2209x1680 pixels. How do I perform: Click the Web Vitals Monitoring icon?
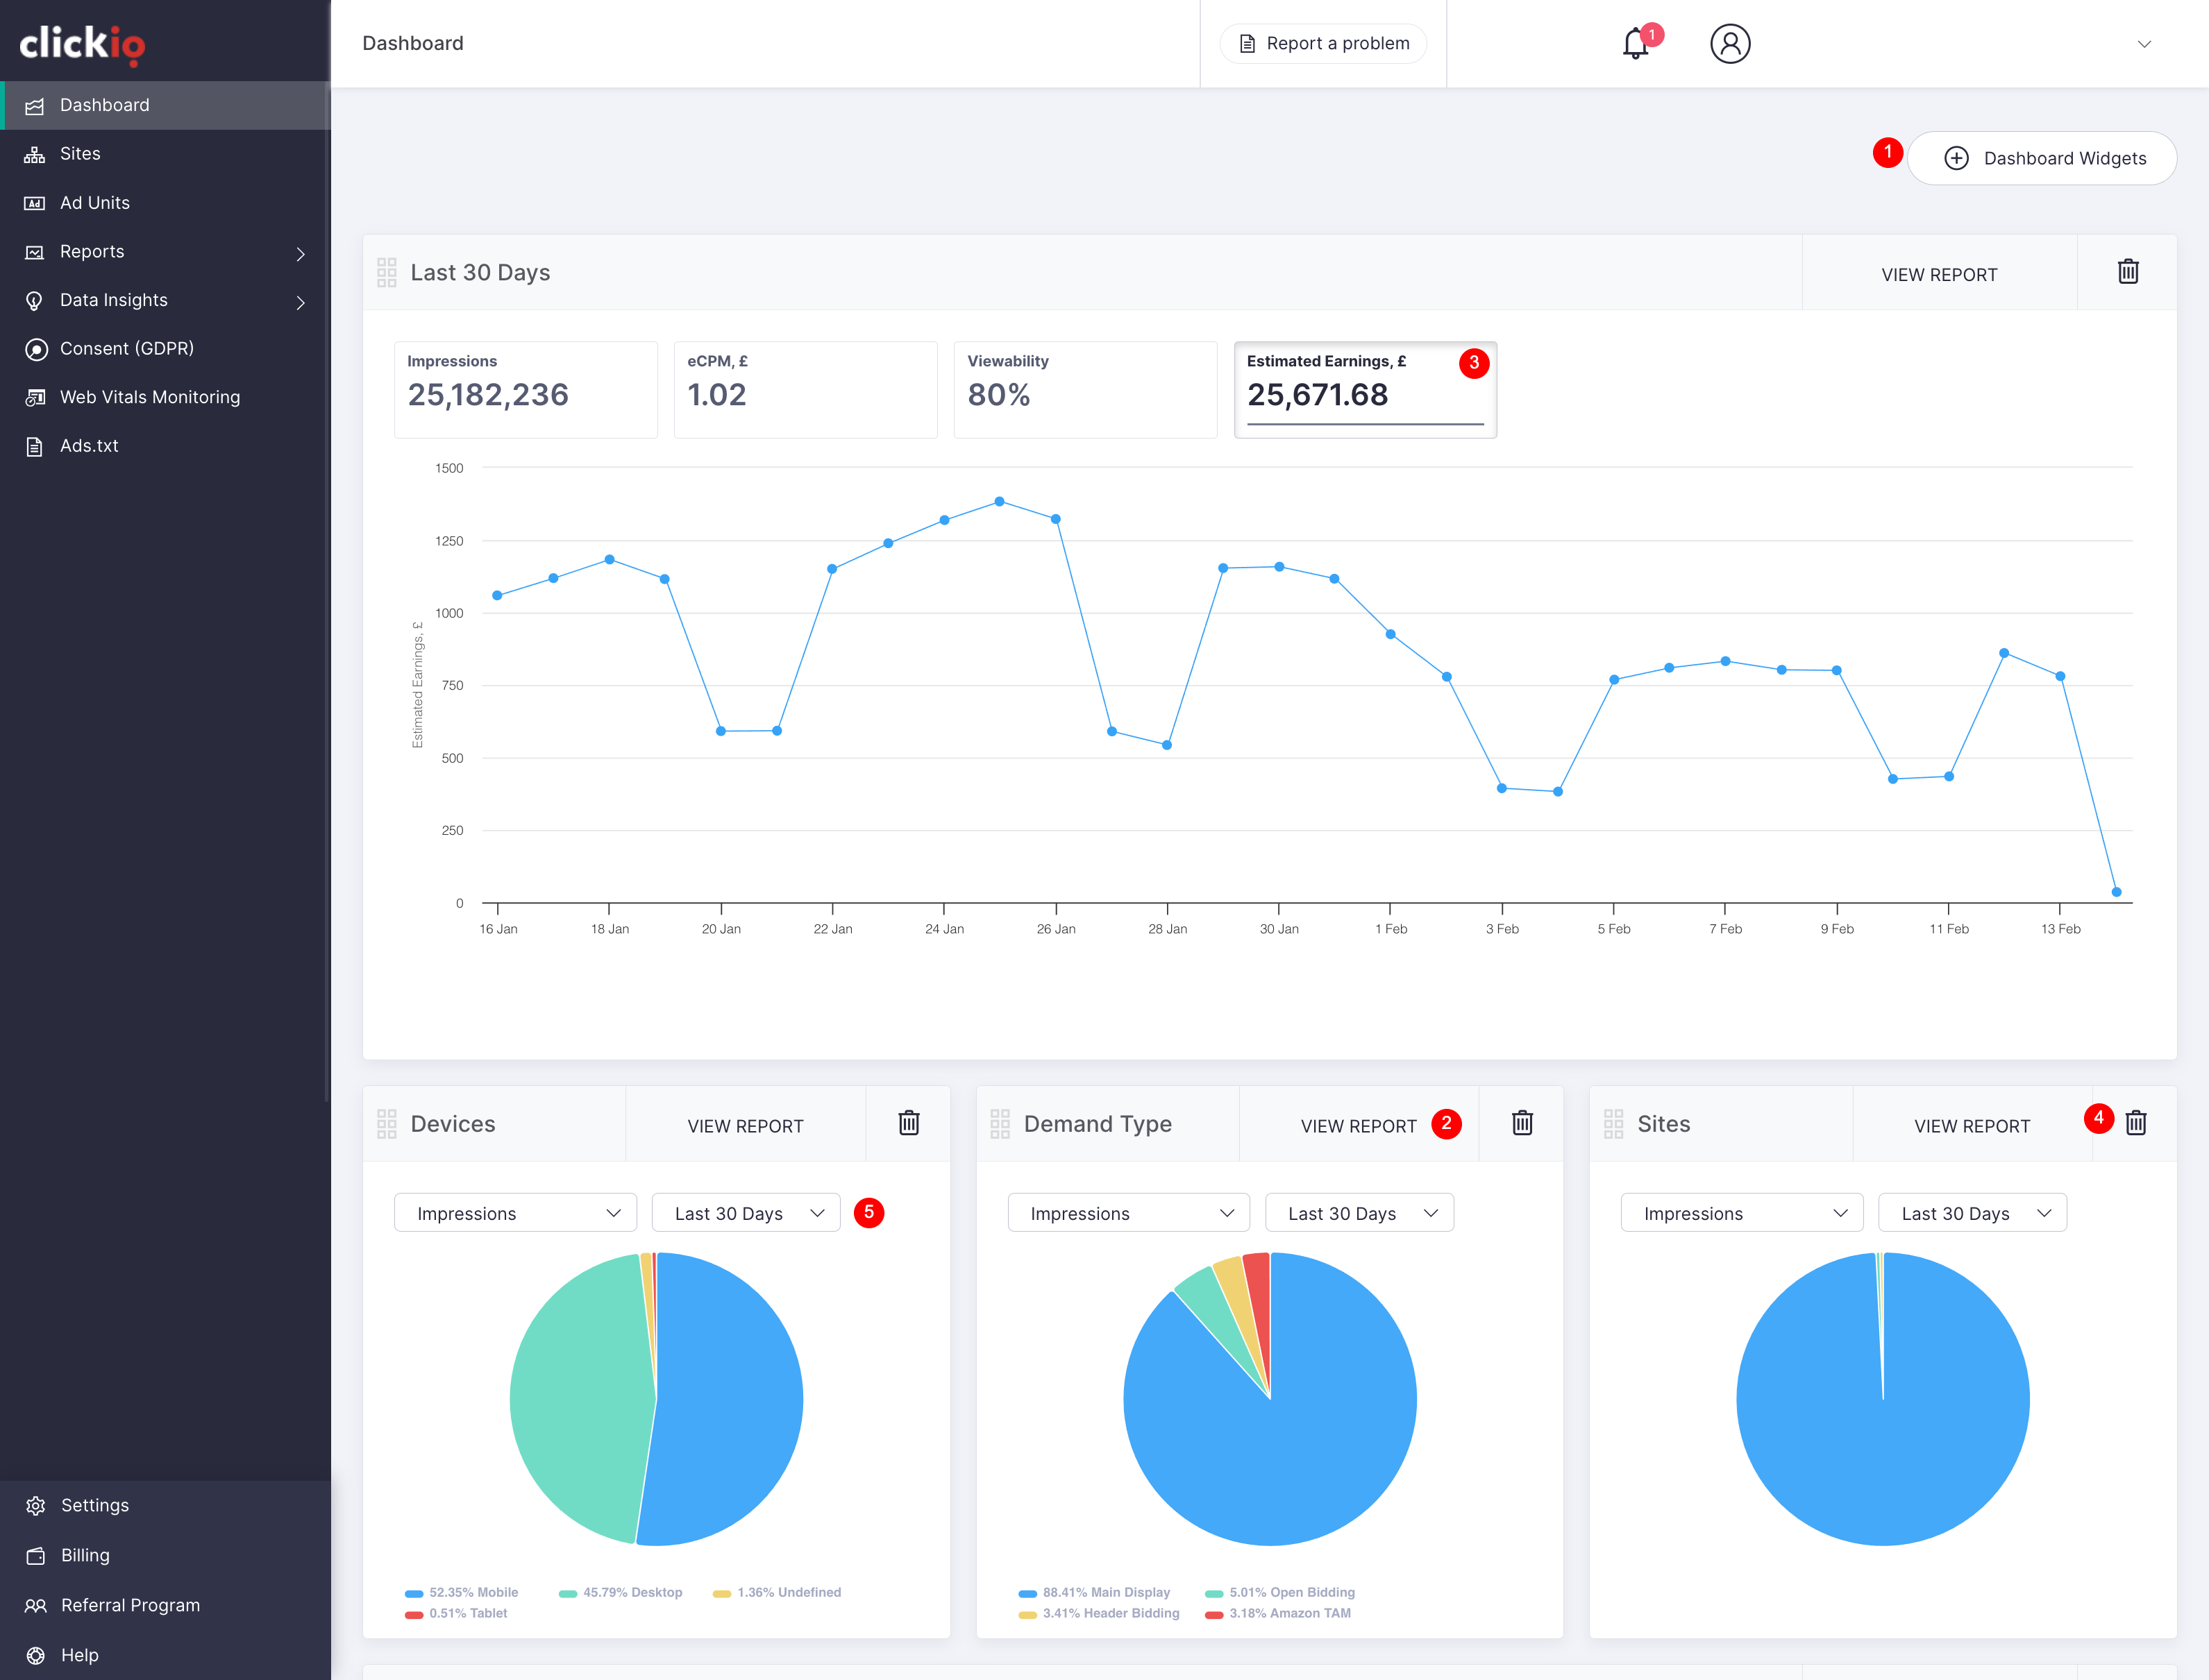[35, 397]
